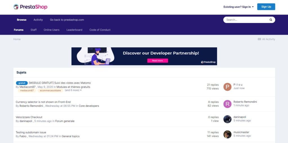This screenshot has width=288, height=143.
Task: Go back to prestashop.com link
Action: [x=67, y=20]
